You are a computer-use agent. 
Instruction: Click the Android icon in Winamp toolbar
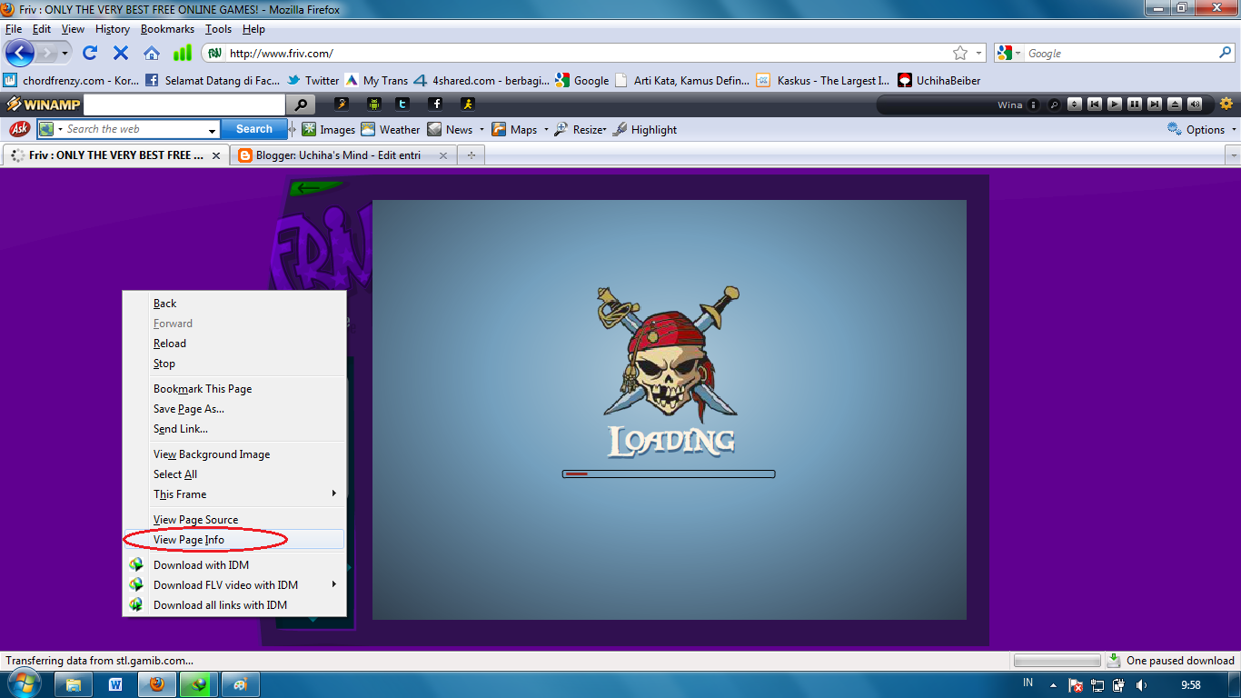point(373,104)
